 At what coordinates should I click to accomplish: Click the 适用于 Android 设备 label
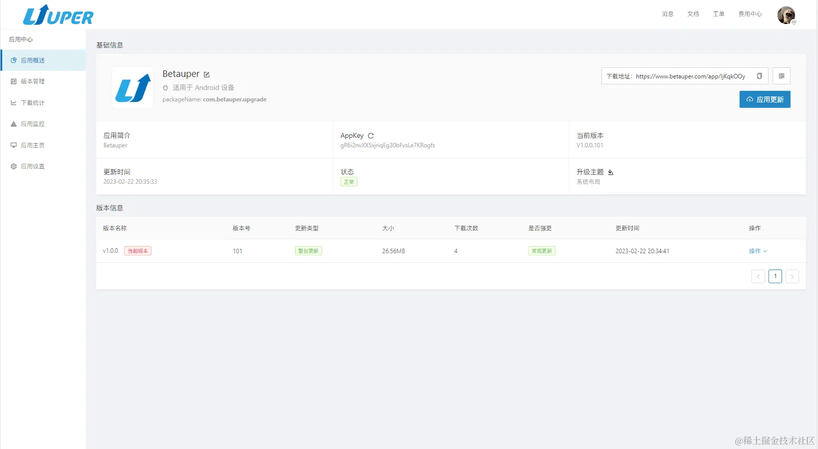(203, 87)
